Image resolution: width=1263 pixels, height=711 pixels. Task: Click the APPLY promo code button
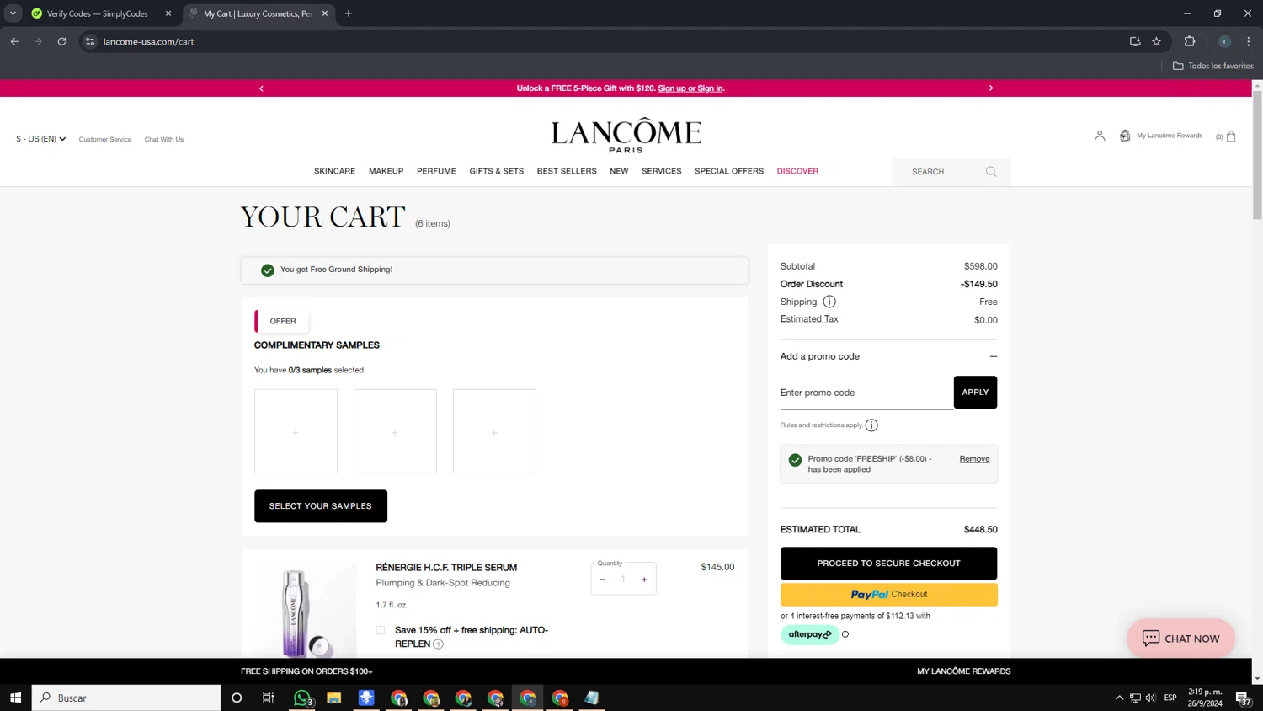(x=975, y=393)
